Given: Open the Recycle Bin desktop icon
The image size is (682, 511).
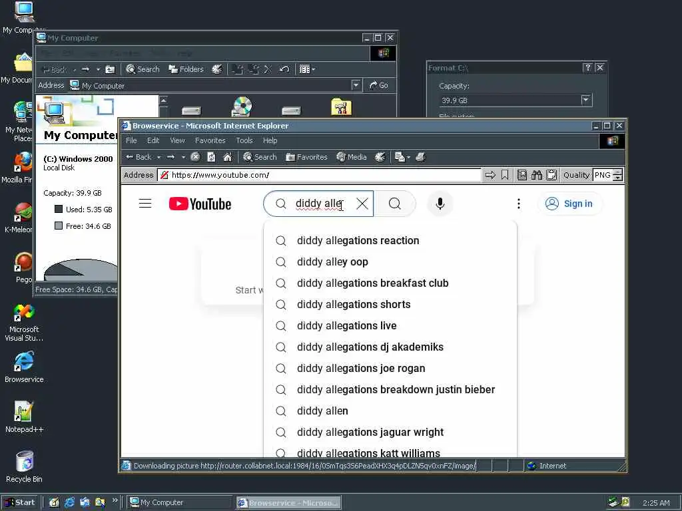Looking at the screenshot, I should point(24,467).
